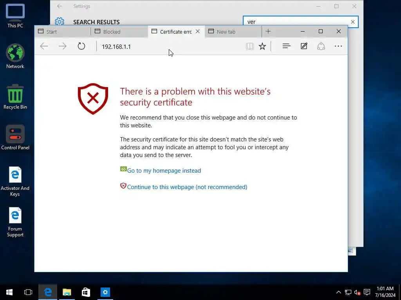Add page to favorites star
Viewport: 401px width, 300px height.
(x=262, y=46)
